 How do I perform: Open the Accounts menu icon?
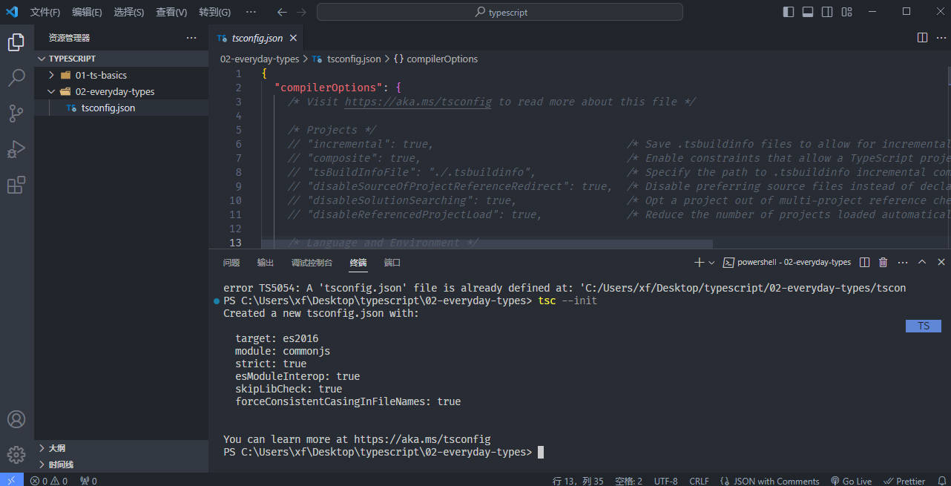pos(16,419)
